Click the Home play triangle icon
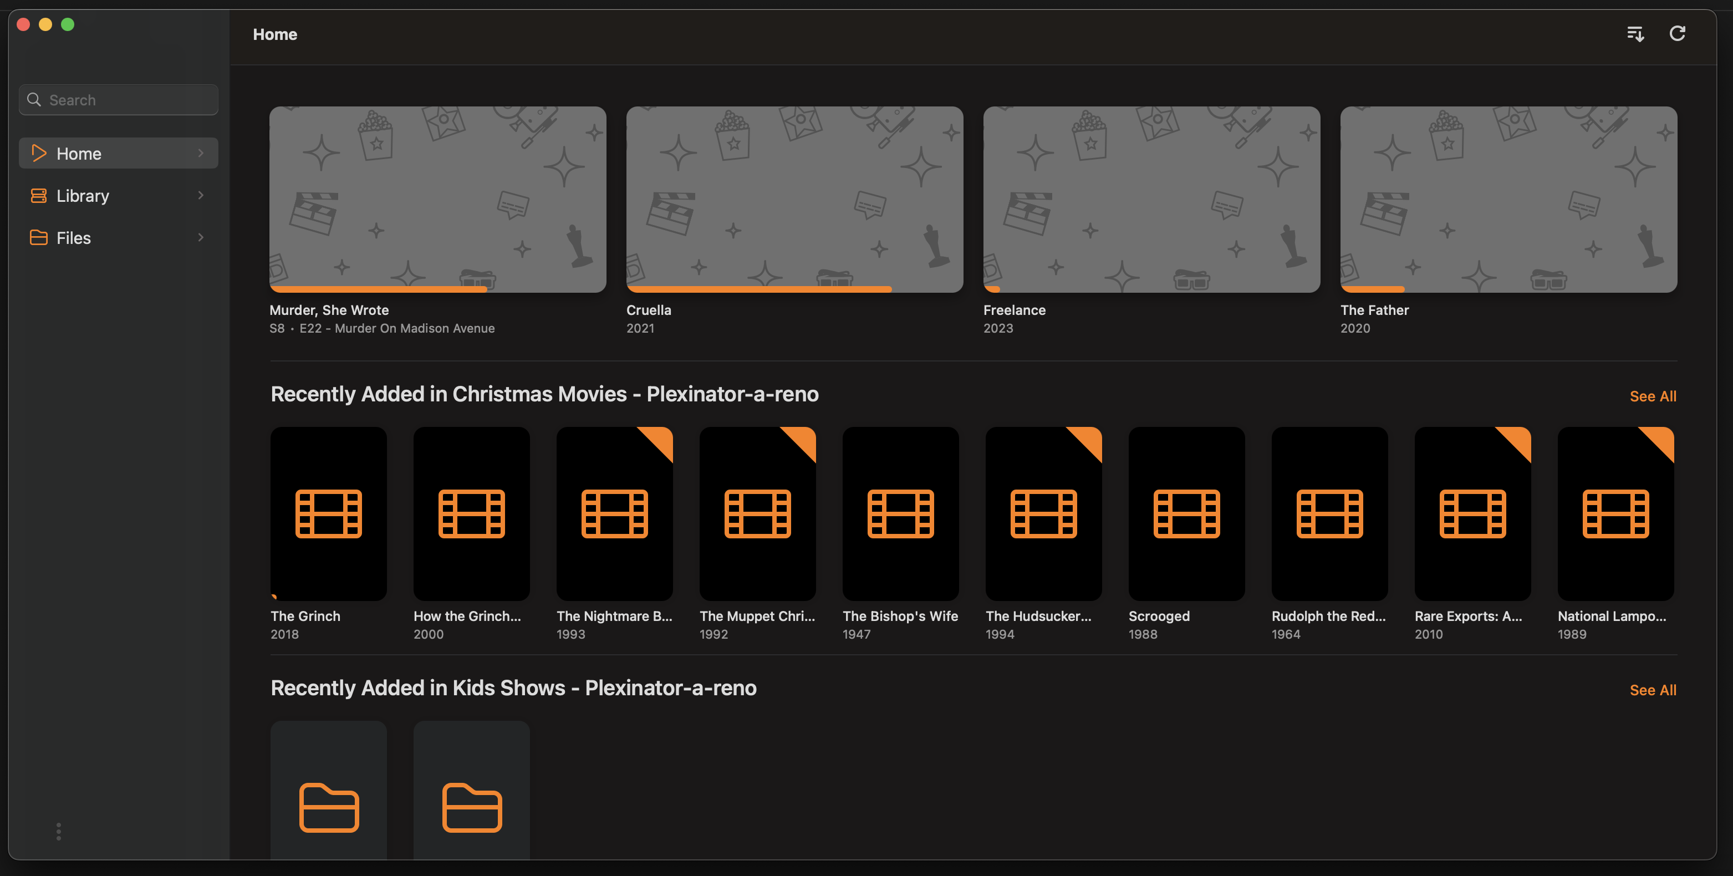Viewport: 1733px width, 876px height. (x=38, y=154)
